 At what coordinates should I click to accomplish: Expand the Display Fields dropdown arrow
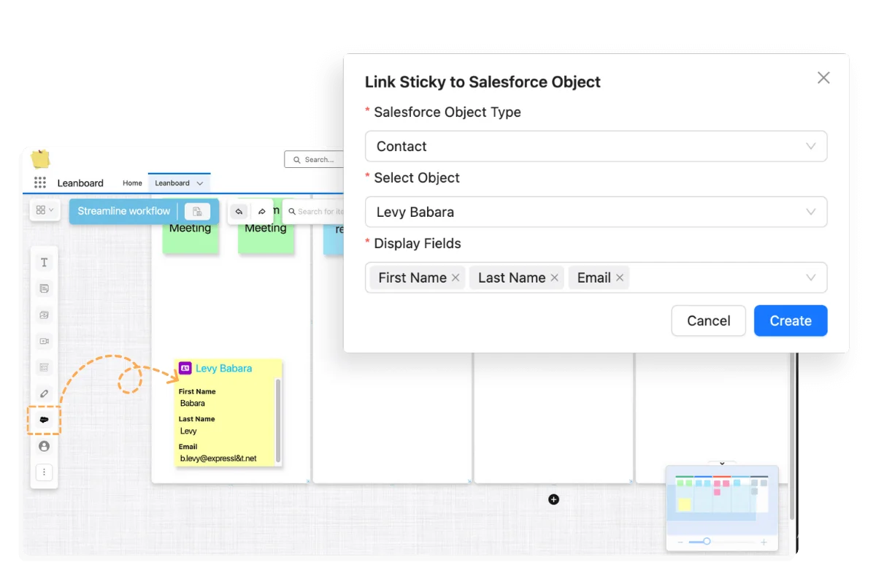pyautogui.click(x=810, y=277)
